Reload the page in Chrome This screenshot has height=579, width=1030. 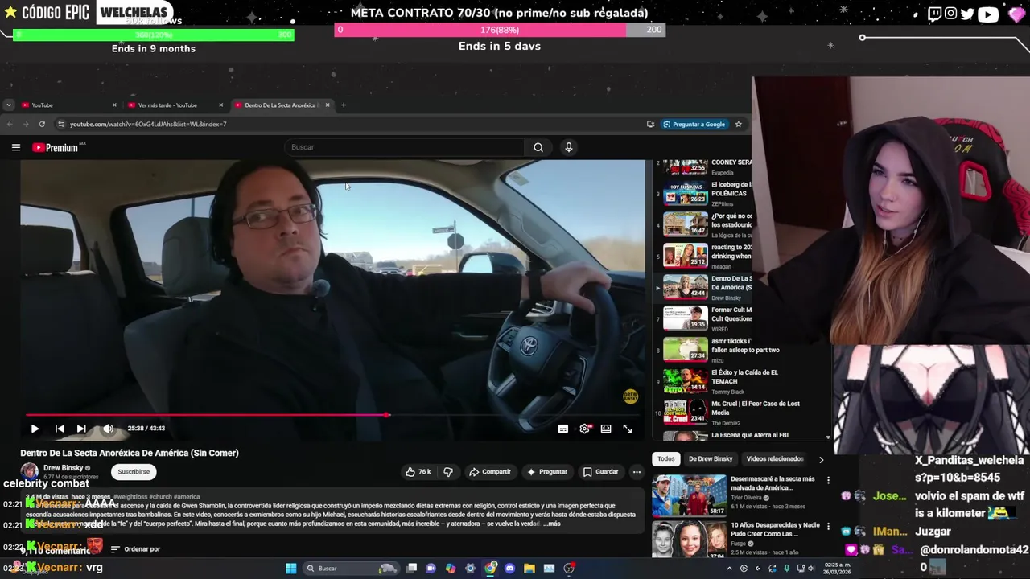(42, 124)
